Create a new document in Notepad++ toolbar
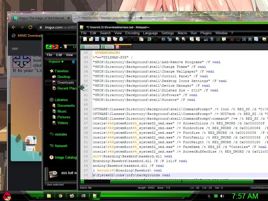 click(x=85, y=39)
